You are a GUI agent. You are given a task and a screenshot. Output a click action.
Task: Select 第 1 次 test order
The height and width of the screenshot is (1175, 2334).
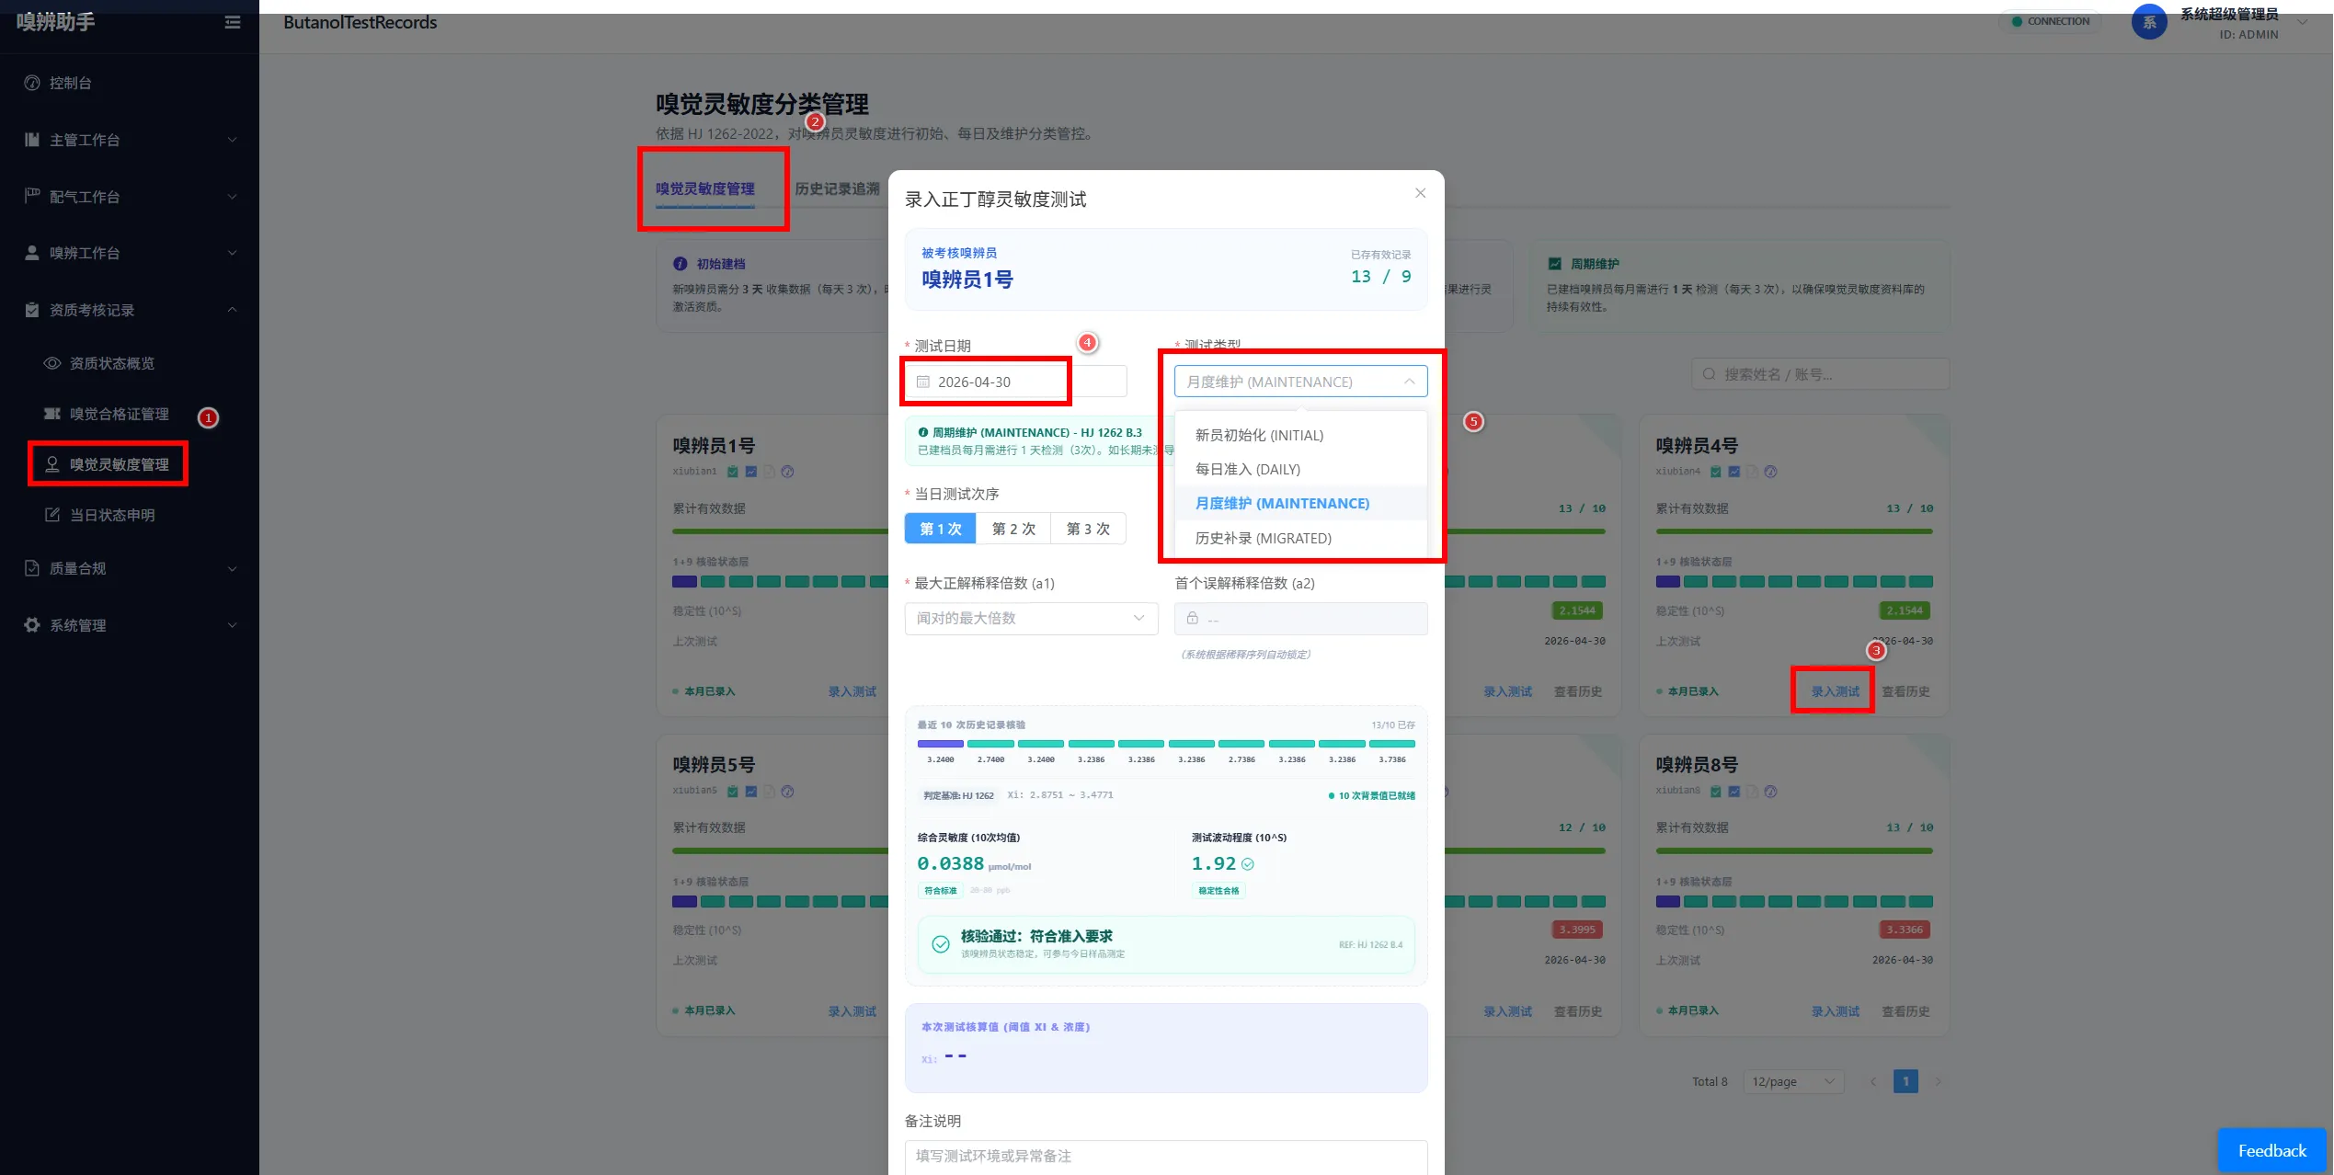point(941,529)
